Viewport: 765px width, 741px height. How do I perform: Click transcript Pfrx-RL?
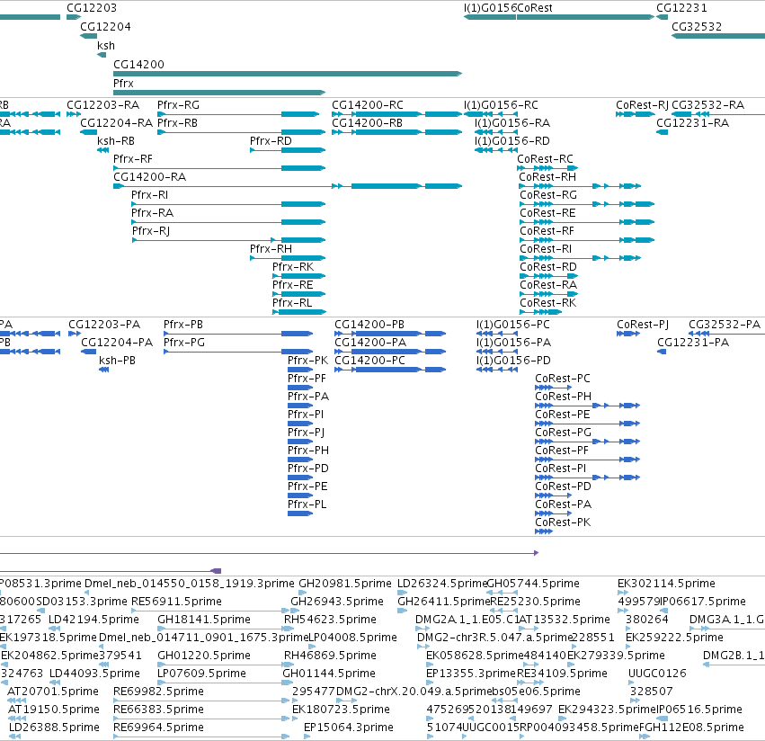pyautogui.click(x=298, y=312)
